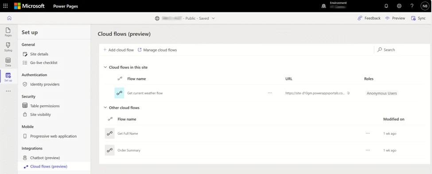The image size is (432, 174).
Task: Open Site details
Action: click(35, 54)
